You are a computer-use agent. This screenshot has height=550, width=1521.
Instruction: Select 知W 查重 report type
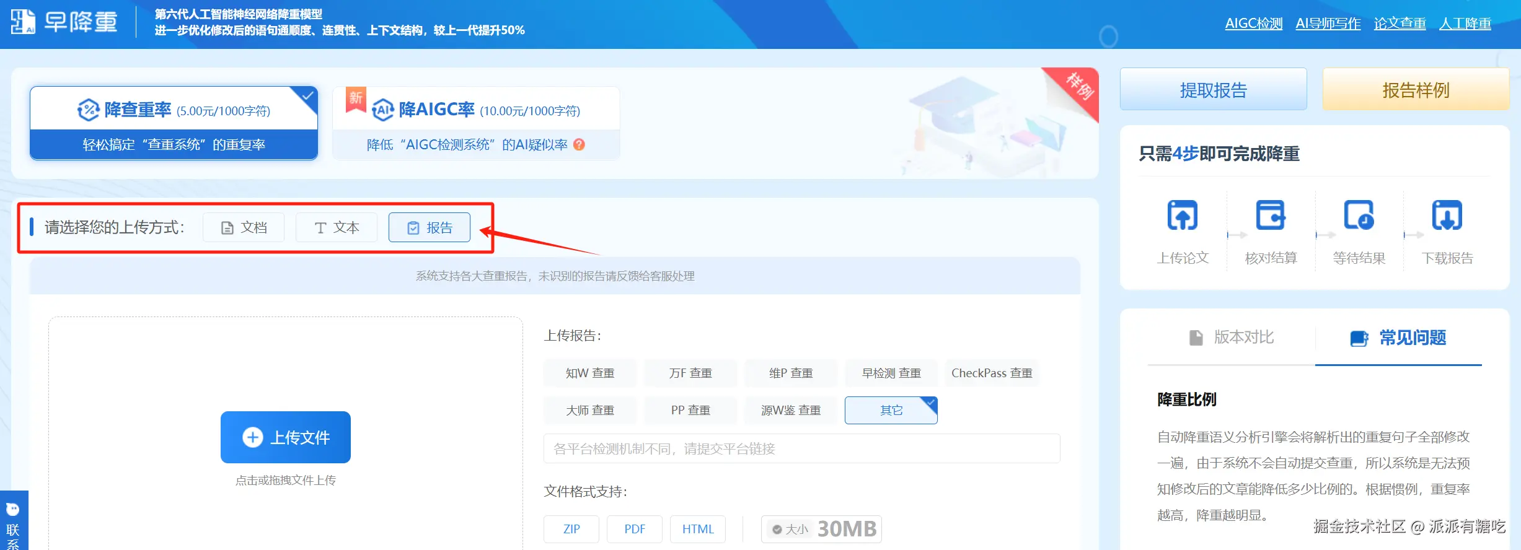point(590,373)
